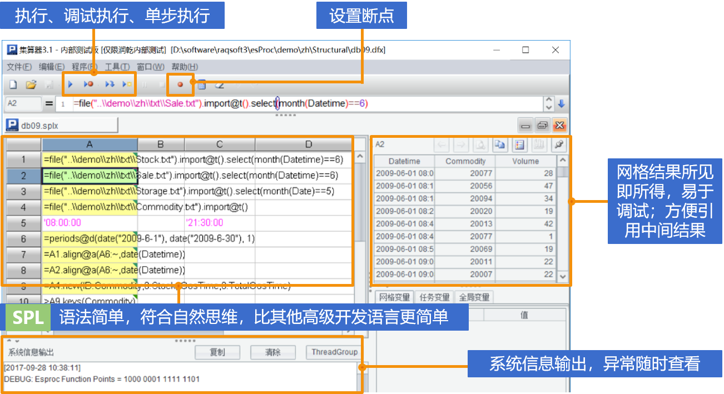Click the 清除 button in system output
724x394 pixels.
tap(272, 352)
